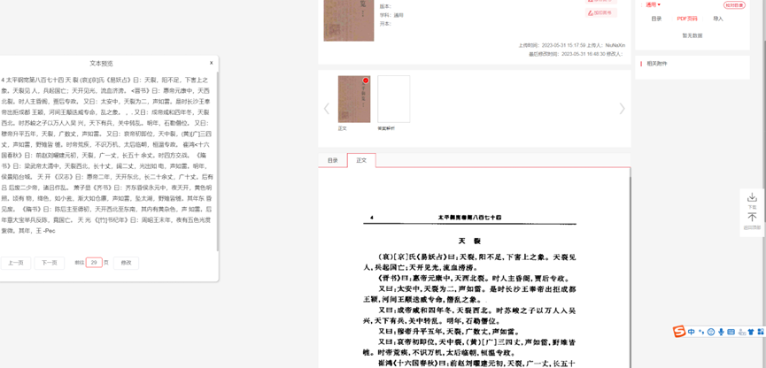Switch to the 正文 tab
The width and height of the screenshot is (766, 368).
pyautogui.click(x=361, y=160)
